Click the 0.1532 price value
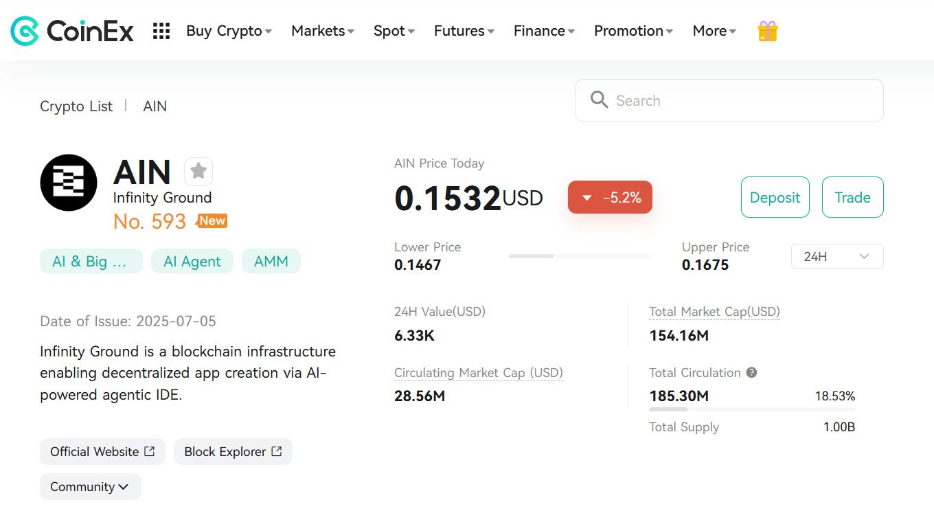 [x=448, y=198]
